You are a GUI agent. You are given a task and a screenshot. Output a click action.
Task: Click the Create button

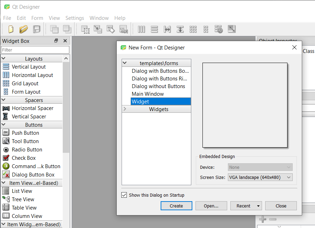click(x=176, y=206)
